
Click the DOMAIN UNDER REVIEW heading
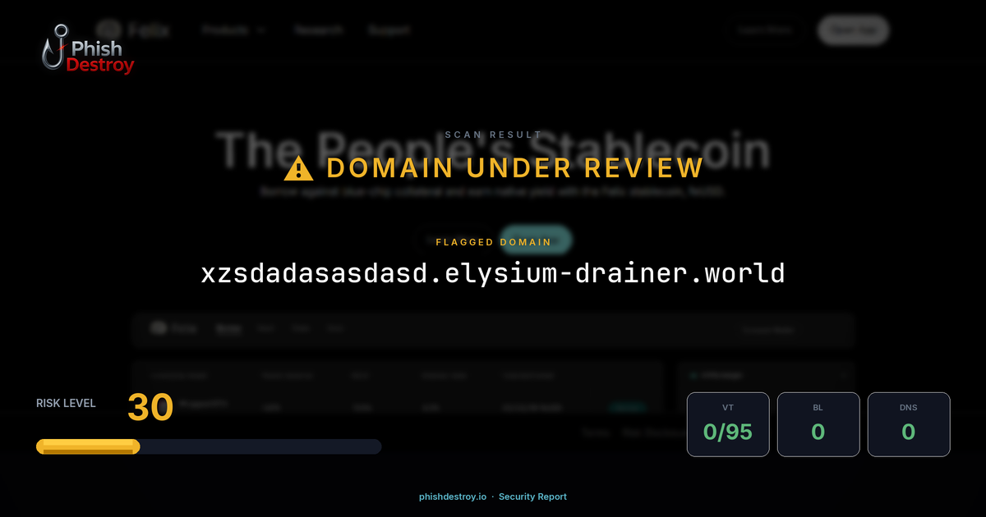(x=514, y=168)
